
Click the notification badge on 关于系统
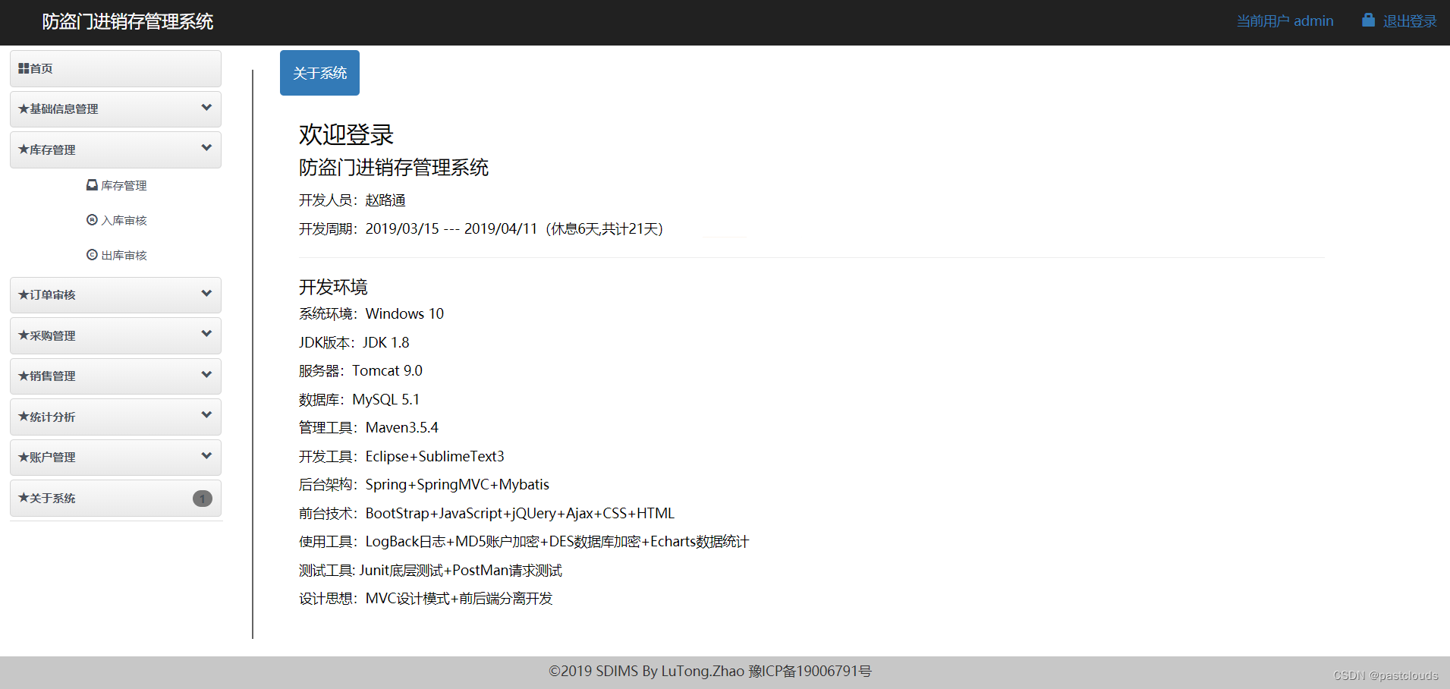point(202,499)
